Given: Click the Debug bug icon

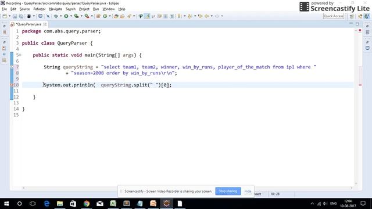Looking at the screenshot, I should point(56,16).
